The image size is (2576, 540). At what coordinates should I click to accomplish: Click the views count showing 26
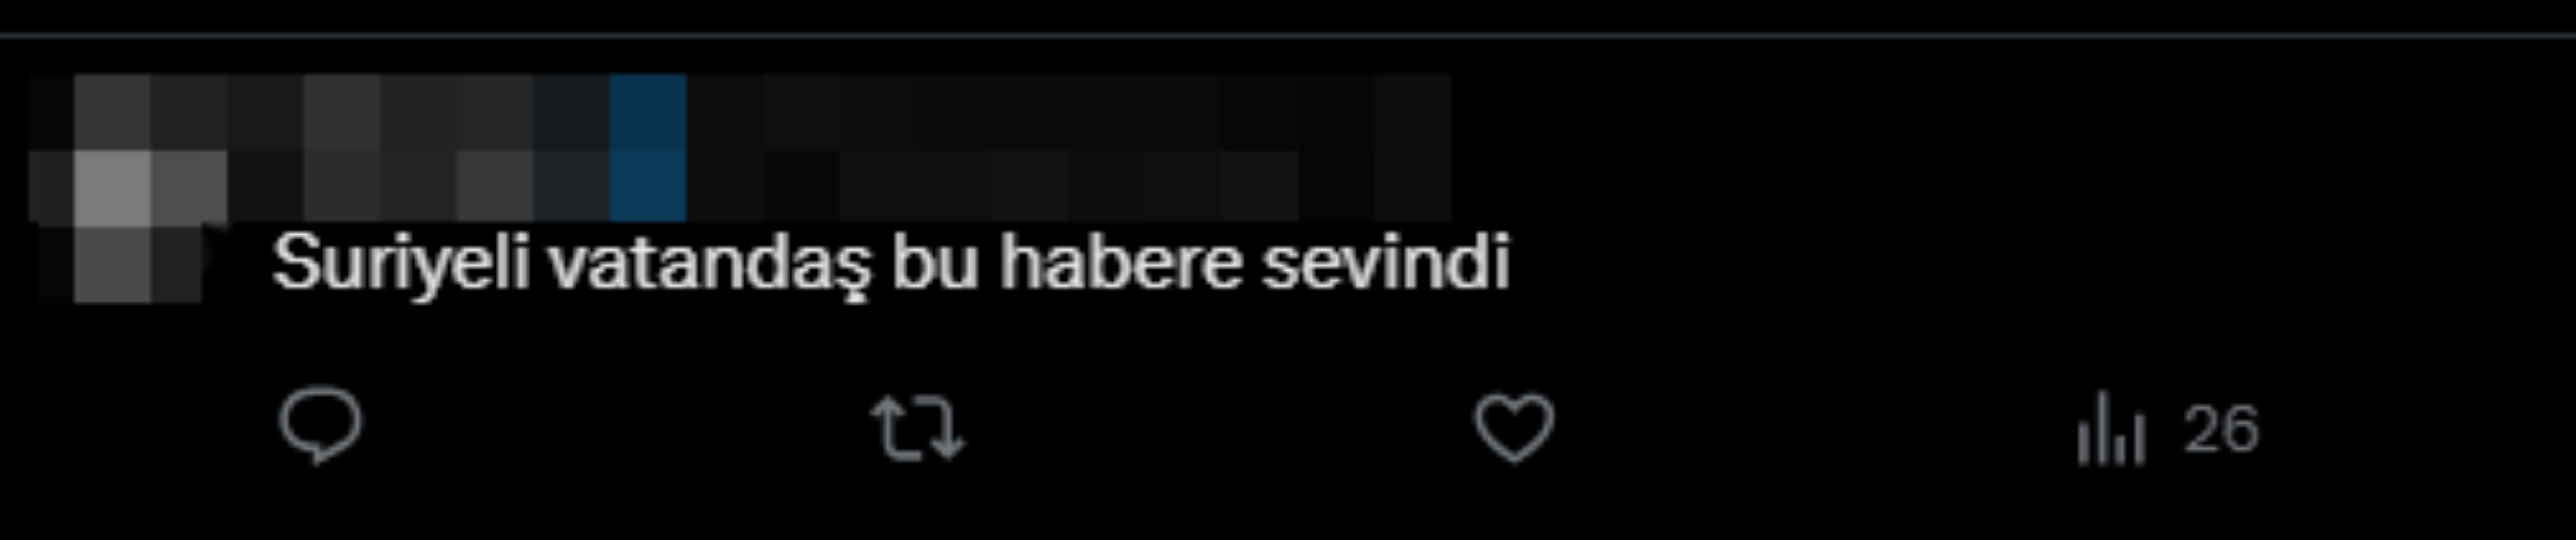point(2221,429)
